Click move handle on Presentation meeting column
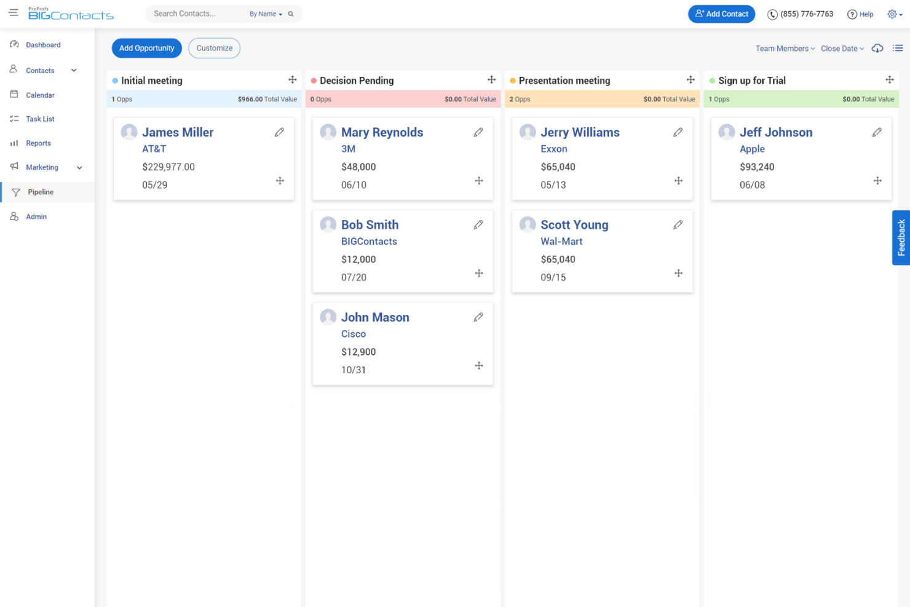 click(x=690, y=80)
